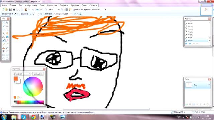
Task: Select the Eraser tool
Action: 7,40
